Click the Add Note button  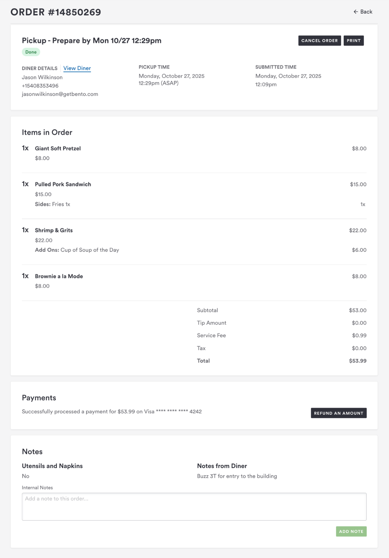(351, 531)
